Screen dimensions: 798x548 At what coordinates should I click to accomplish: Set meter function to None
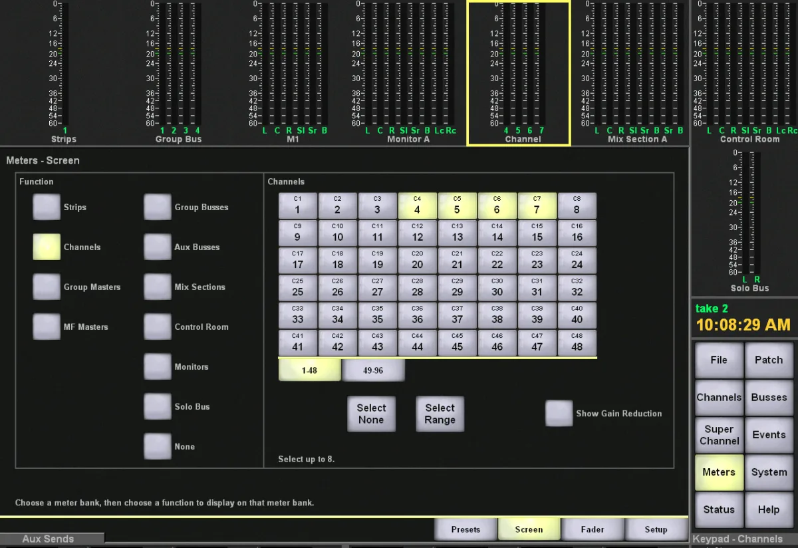pos(158,446)
